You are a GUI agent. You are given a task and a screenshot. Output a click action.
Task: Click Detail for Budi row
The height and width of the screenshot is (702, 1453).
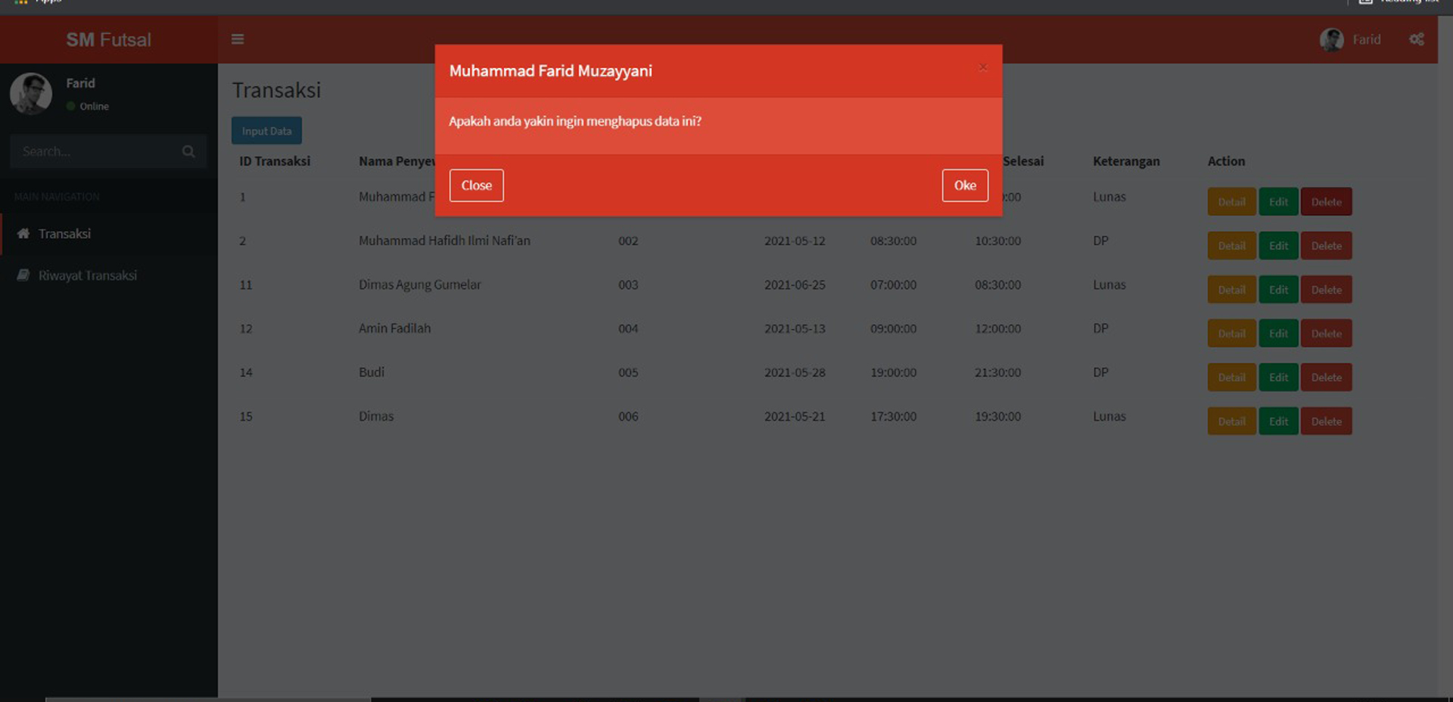coord(1231,377)
